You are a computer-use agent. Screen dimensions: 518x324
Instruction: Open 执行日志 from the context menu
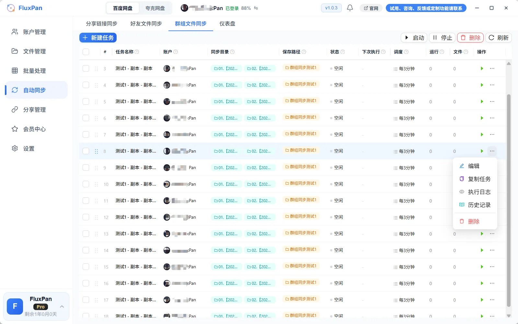tap(475, 192)
